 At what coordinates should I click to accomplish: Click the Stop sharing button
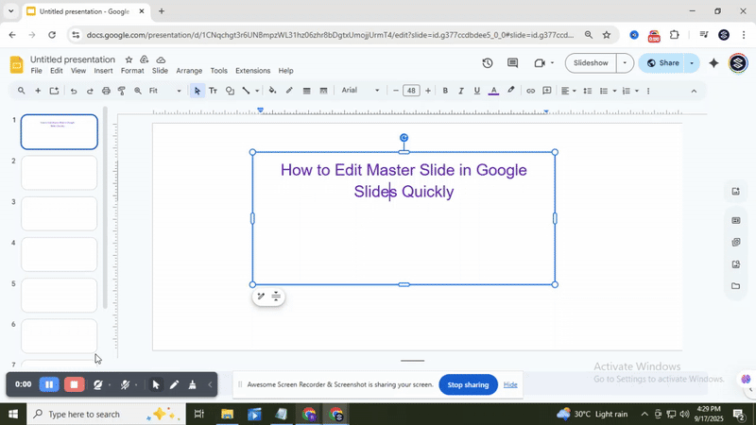coord(468,384)
